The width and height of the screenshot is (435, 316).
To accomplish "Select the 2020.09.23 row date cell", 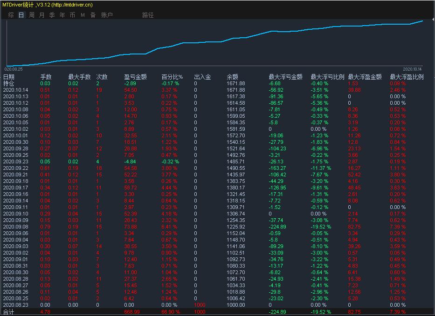I will [15, 161].
